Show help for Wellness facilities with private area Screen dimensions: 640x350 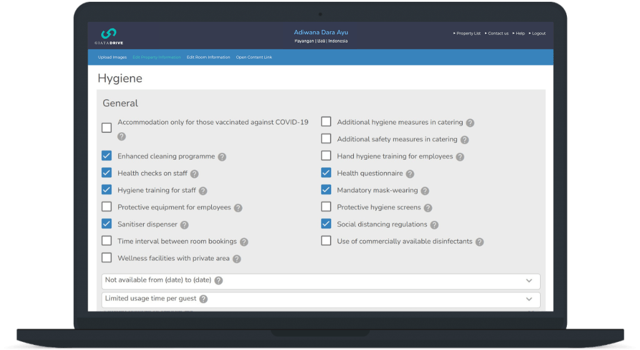237,258
